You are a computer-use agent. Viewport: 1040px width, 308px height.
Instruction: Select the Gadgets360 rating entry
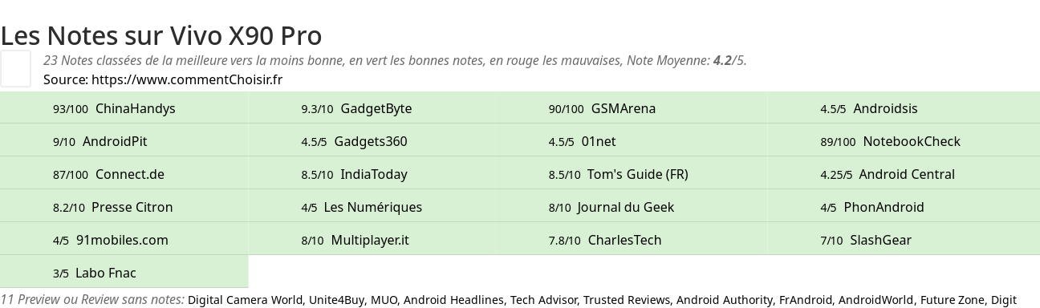[x=372, y=141]
